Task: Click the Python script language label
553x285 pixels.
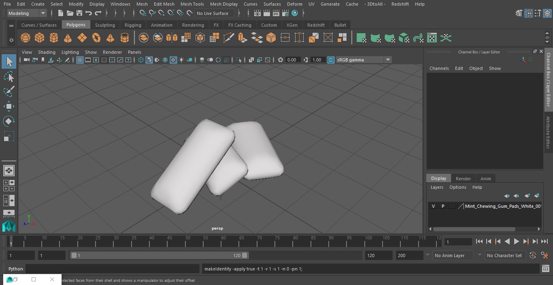Action: [16, 269]
